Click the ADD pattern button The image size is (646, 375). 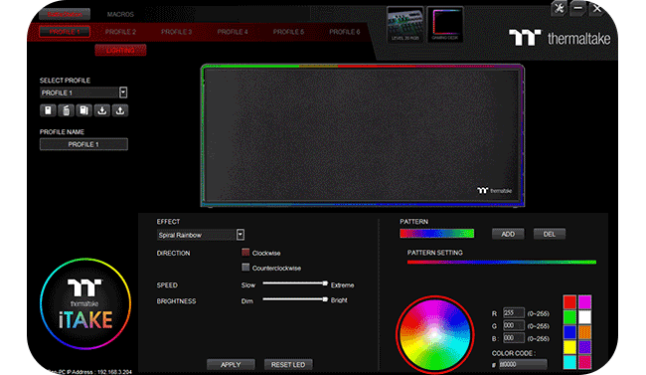click(x=508, y=234)
